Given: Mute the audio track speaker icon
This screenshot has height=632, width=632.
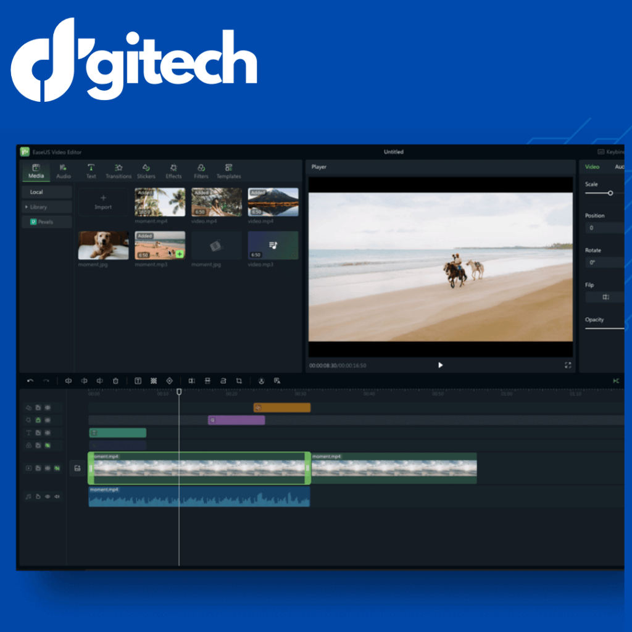Looking at the screenshot, I should point(57,497).
